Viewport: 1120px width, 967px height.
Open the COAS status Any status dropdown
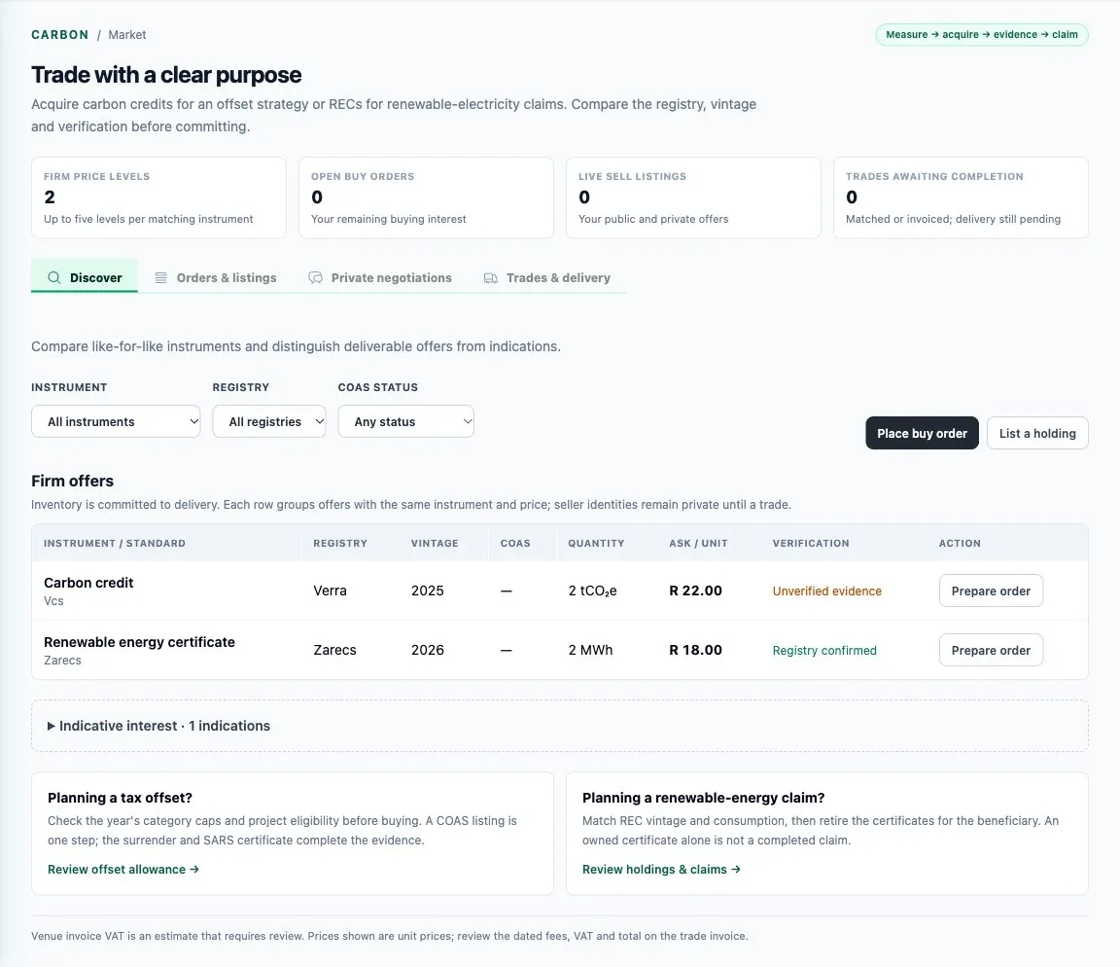[x=405, y=421]
